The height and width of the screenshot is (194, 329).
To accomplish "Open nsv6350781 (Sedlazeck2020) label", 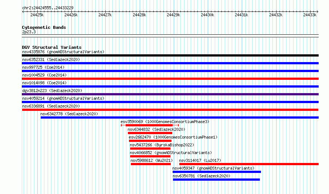I will click(x=201, y=176).
